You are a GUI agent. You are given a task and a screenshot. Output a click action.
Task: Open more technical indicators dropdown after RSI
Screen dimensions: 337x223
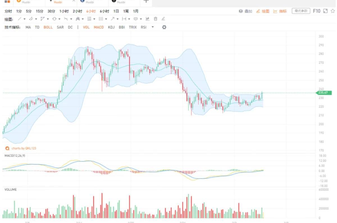pos(153,27)
